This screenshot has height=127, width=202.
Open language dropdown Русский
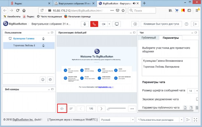[x=117, y=120]
